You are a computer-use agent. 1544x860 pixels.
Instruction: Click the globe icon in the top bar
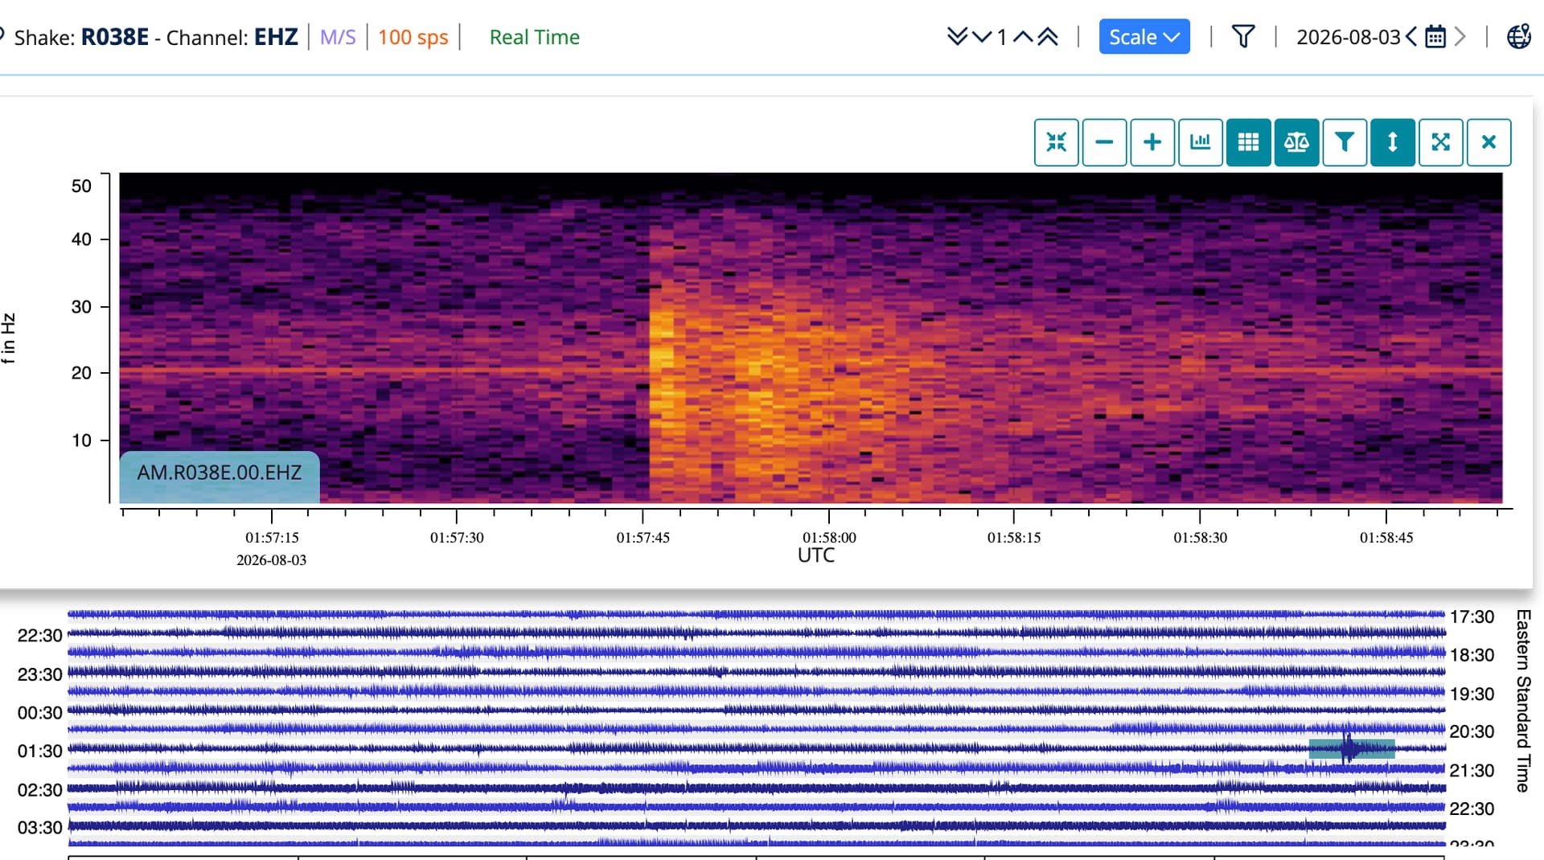coord(1518,37)
